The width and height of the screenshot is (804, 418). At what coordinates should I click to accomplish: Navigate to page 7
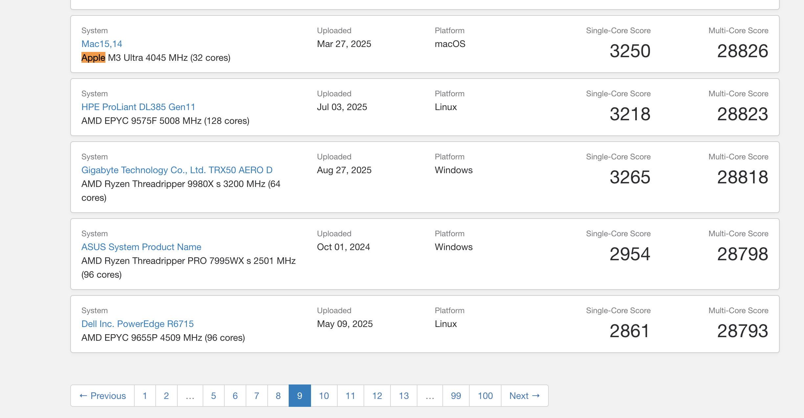click(257, 396)
